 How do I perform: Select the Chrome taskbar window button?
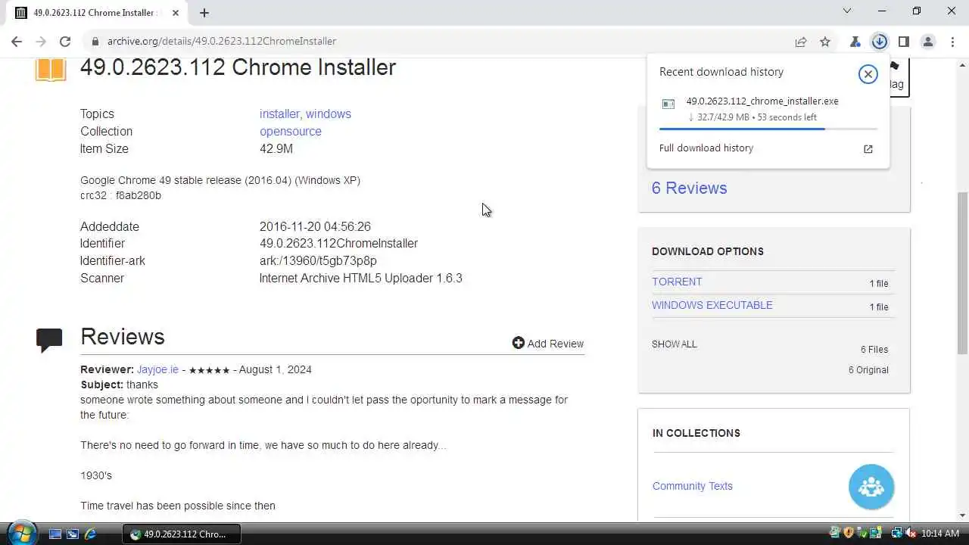(181, 534)
